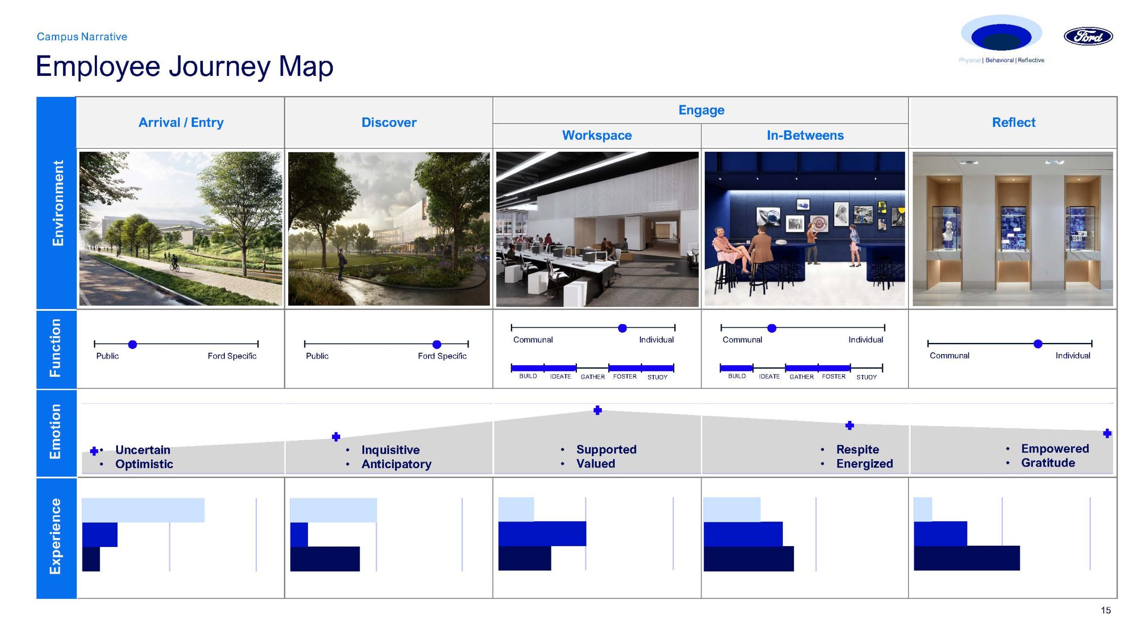The image size is (1144, 643).
Task: Open the Reflect display cases image
Action: coord(1012,229)
